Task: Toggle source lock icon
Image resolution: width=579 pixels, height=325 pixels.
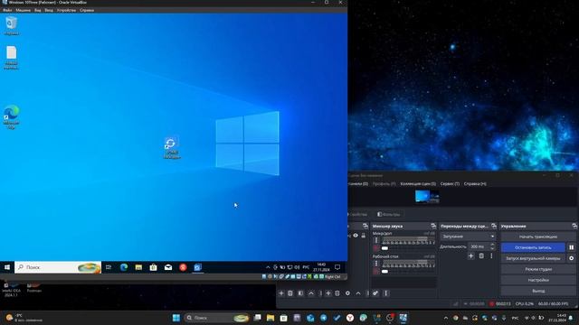Action: click(x=364, y=236)
